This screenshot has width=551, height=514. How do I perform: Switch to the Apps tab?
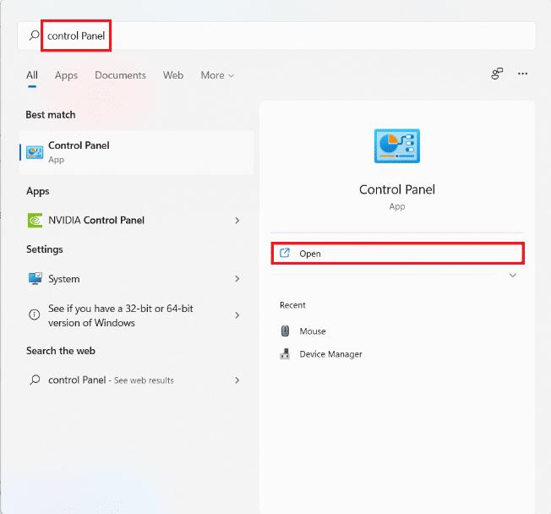tap(66, 75)
